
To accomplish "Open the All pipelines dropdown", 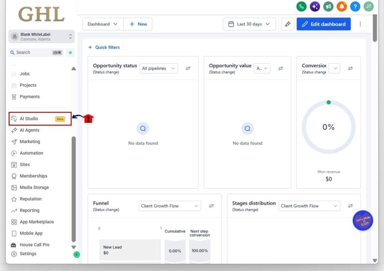I will [x=159, y=68].
